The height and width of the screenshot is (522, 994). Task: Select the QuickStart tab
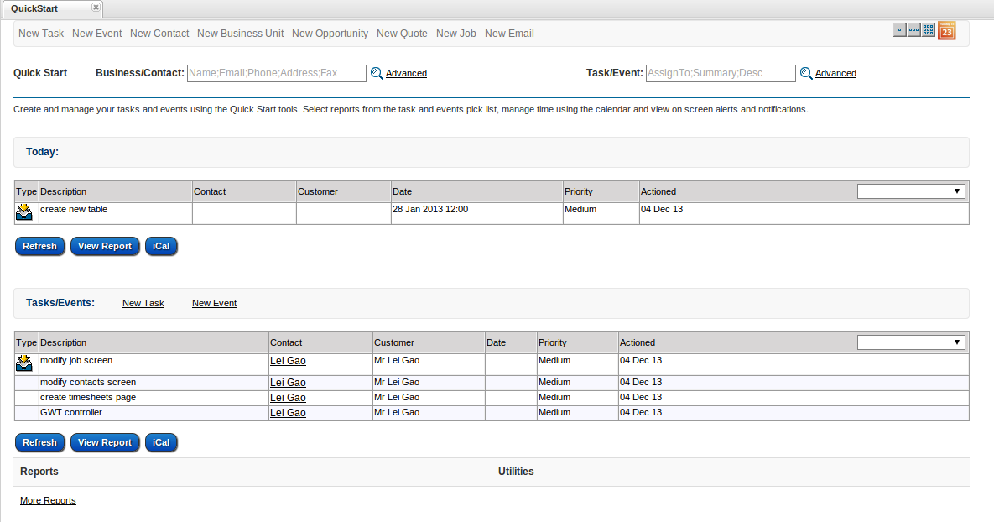click(45, 8)
